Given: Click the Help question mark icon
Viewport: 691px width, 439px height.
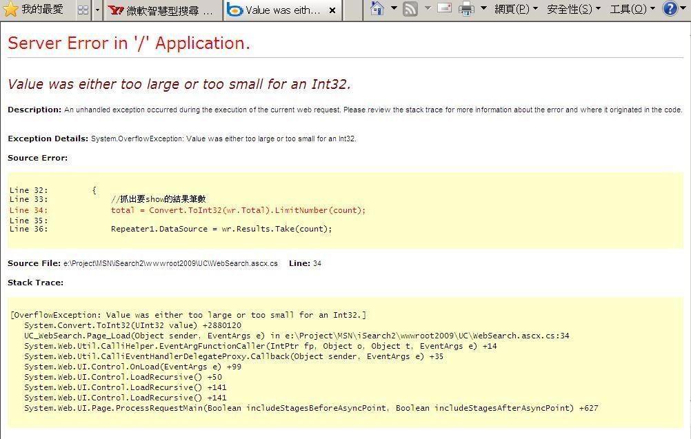Looking at the screenshot, I should pyautogui.click(x=670, y=9).
